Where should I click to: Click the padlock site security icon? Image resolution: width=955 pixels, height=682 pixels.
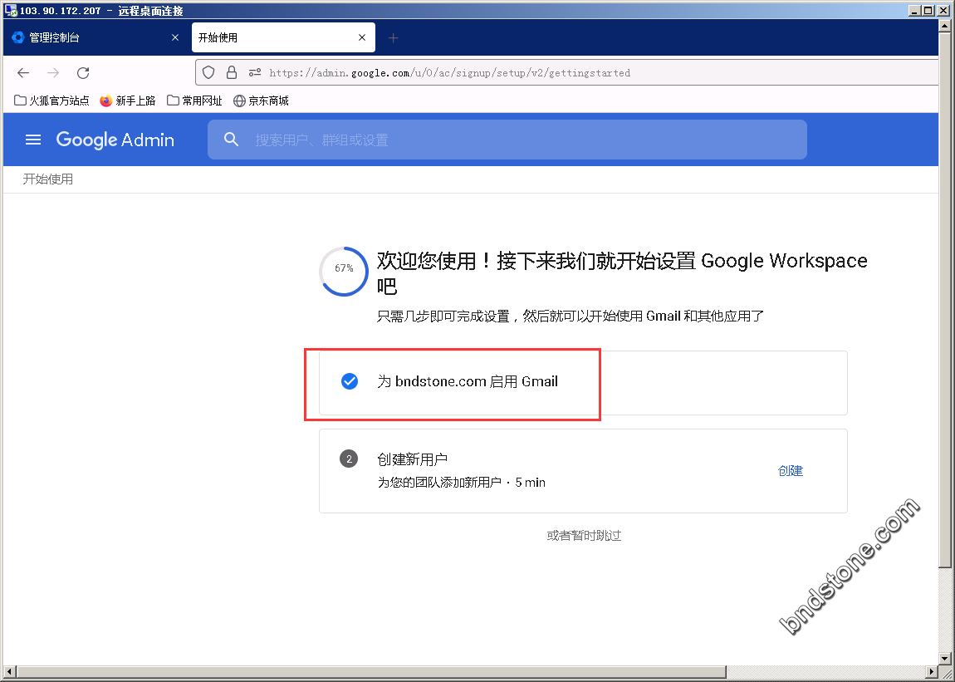(232, 72)
